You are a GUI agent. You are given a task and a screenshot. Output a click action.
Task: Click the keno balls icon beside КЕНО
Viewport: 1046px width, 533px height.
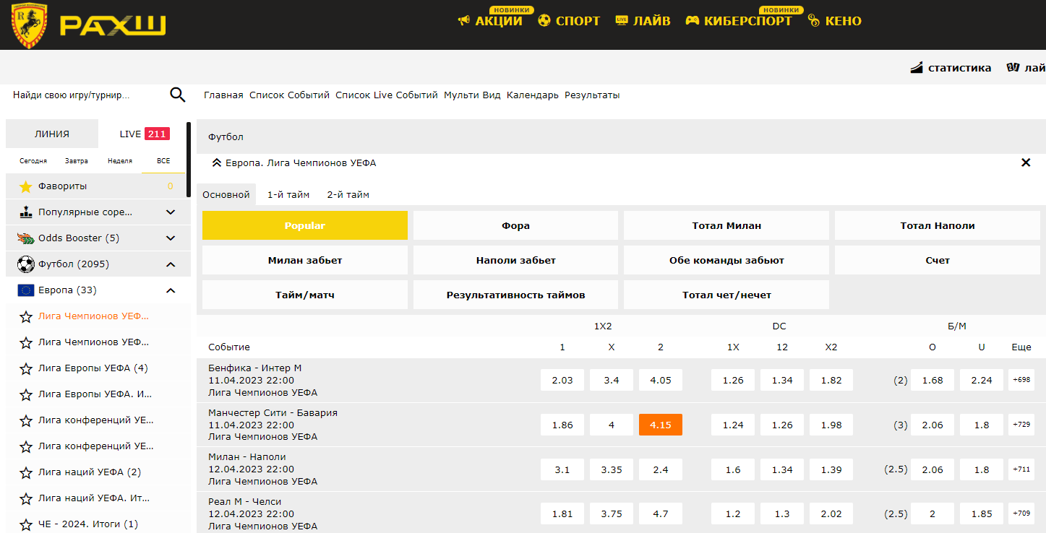click(813, 21)
